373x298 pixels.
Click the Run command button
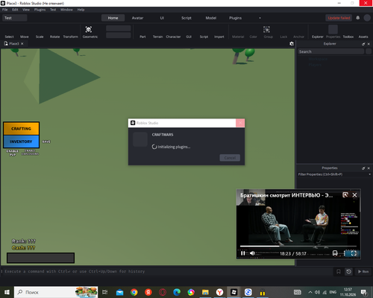[363, 271]
